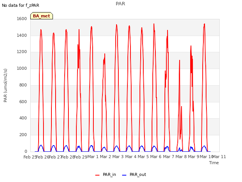
Task: Click the Mar 10 x-axis date label
Action: click(206, 157)
